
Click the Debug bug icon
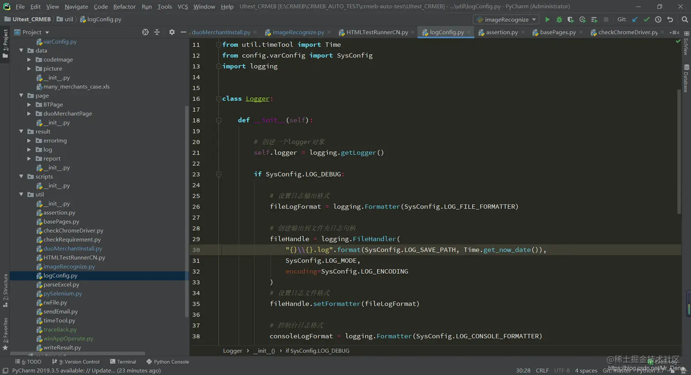[x=559, y=20]
